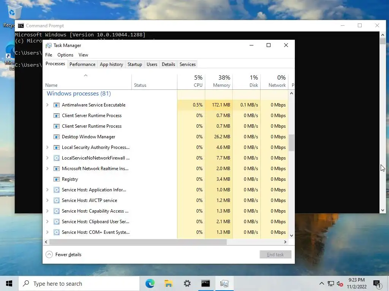389x291 pixels.
Task: Expand Service Host: COM+ Event System
Action: point(47,232)
